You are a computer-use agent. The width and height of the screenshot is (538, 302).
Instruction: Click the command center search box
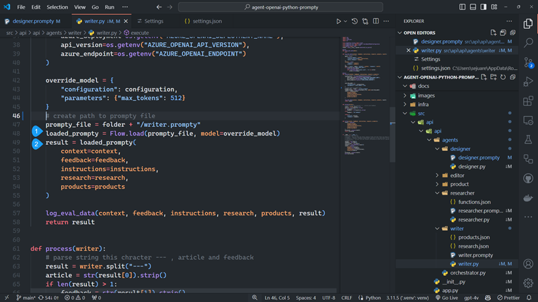[280, 7]
